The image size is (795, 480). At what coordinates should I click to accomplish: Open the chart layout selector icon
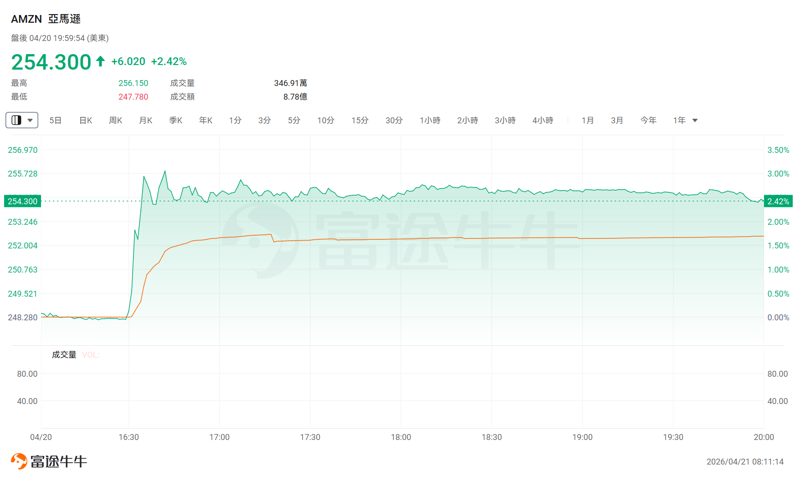(x=16, y=120)
